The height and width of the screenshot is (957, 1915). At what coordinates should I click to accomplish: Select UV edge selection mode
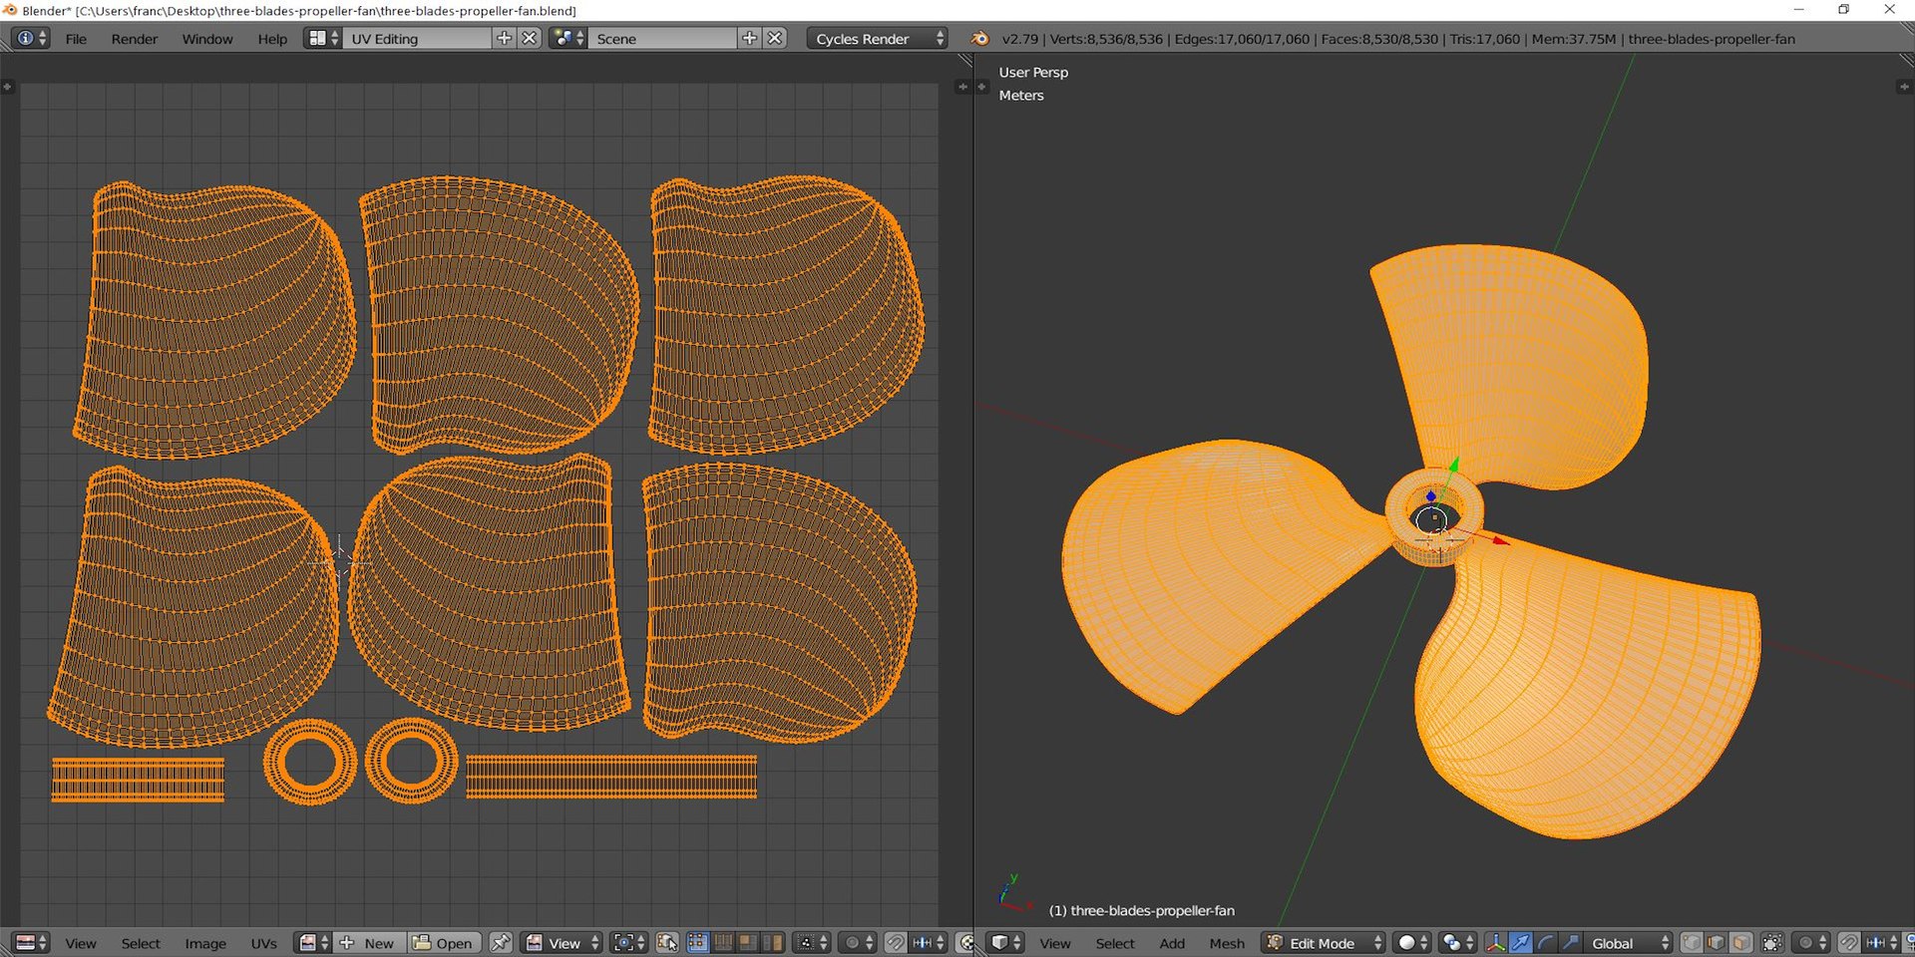722,943
